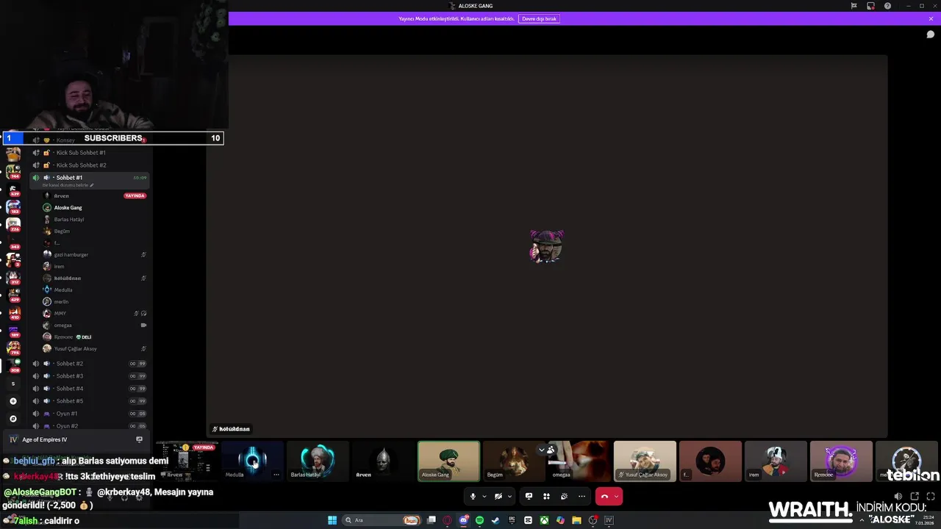Join voice channel Sohbet #4
This screenshot has width=941, height=529.
(x=89, y=389)
